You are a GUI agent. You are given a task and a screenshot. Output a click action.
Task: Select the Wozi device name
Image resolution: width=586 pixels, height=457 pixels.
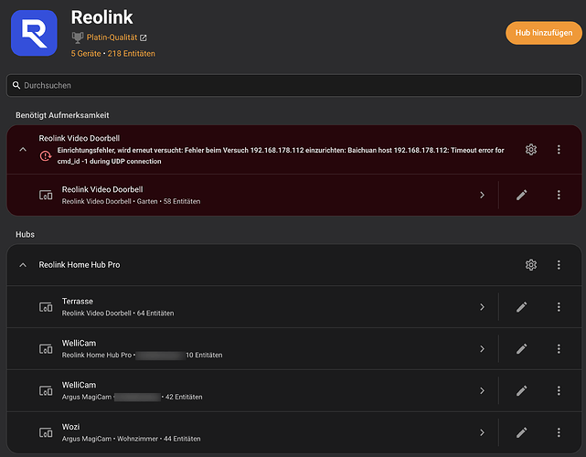(70, 427)
